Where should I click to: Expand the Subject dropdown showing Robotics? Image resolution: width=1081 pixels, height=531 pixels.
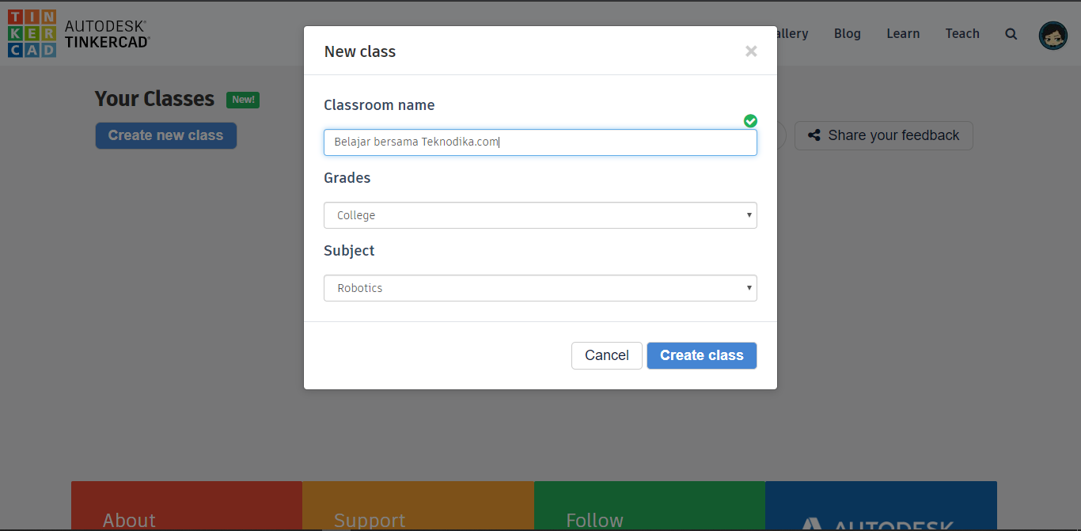click(x=540, y=288)
